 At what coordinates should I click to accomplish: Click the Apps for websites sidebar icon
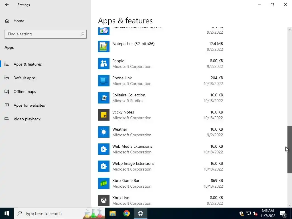click(7, 105)
